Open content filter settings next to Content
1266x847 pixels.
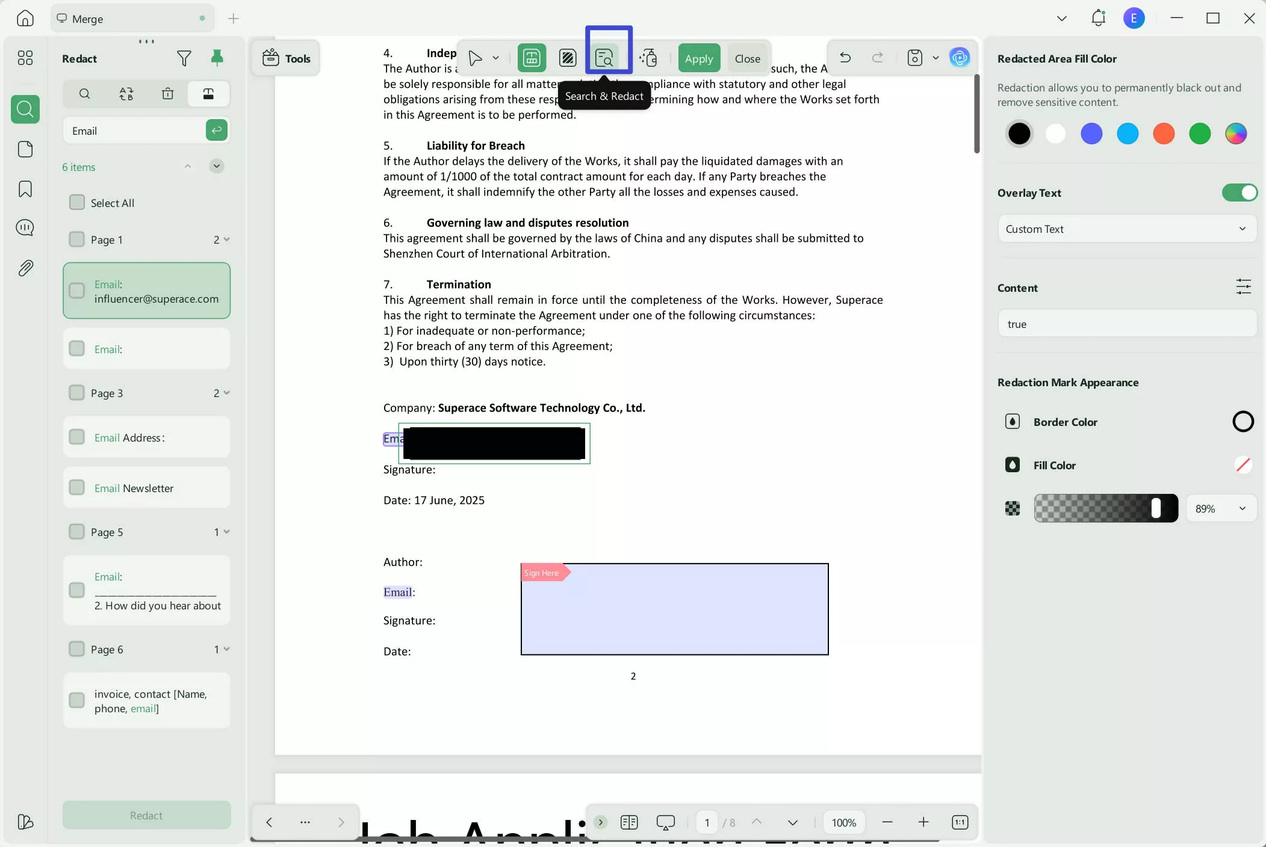[1244, 287]
